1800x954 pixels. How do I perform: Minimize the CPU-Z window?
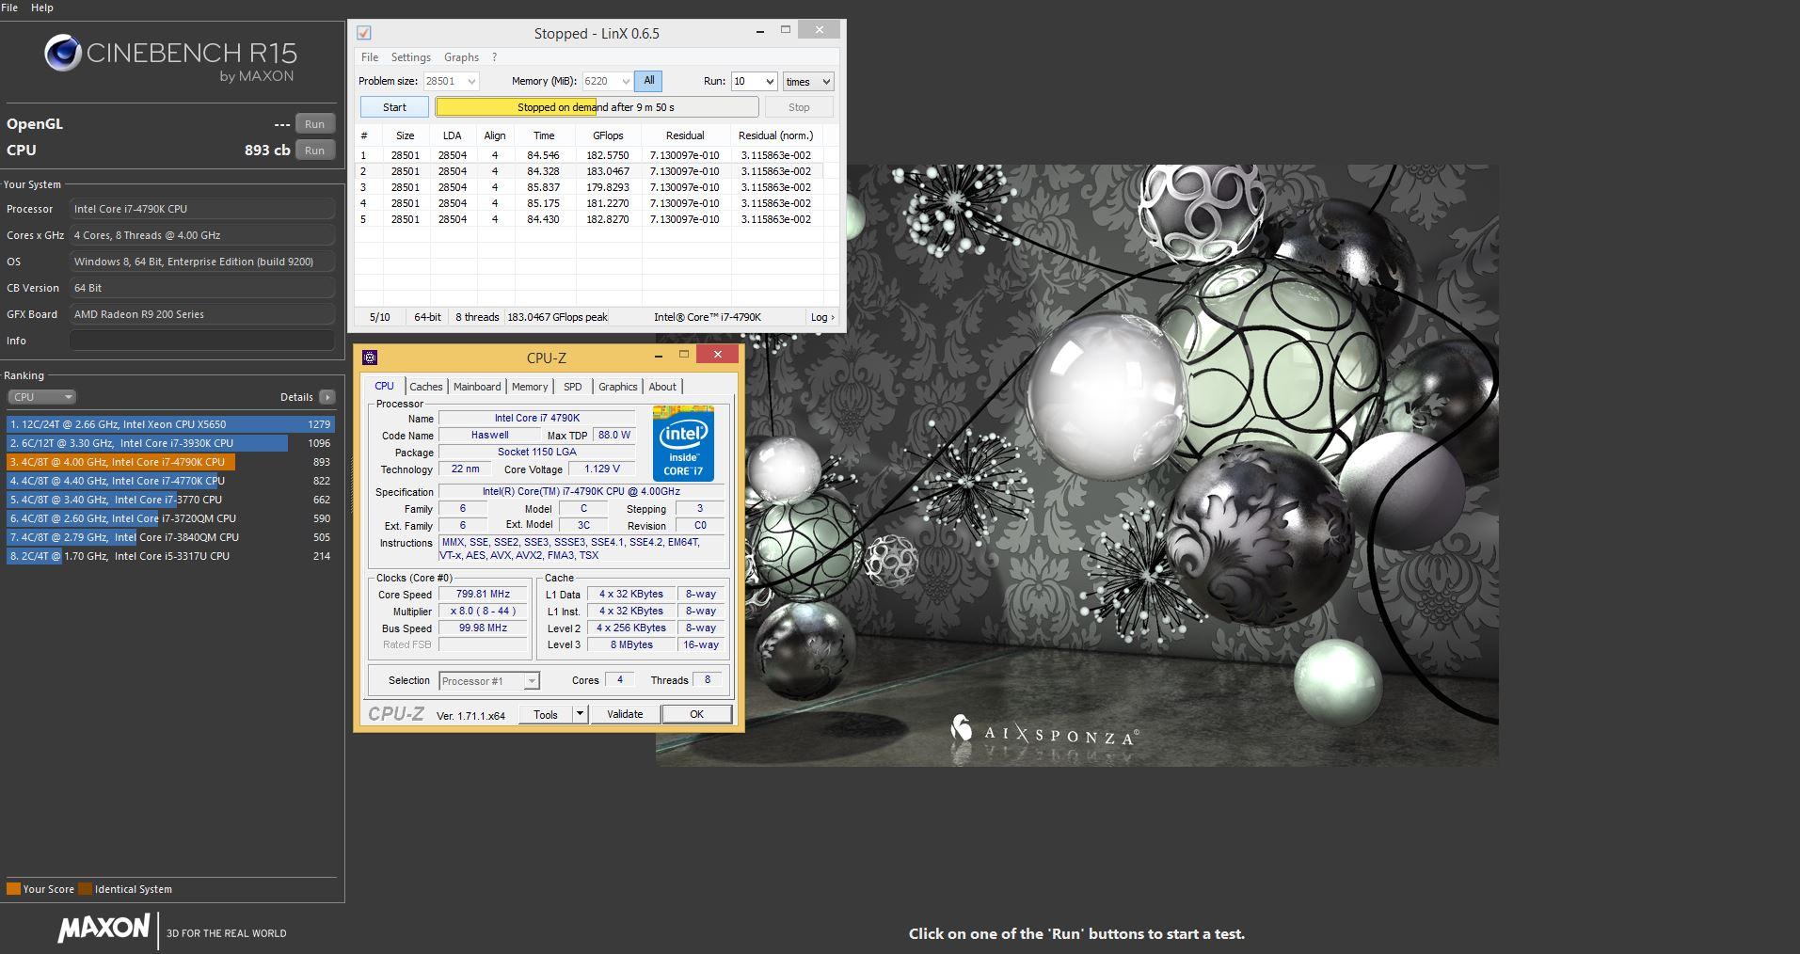pos(658,356)
